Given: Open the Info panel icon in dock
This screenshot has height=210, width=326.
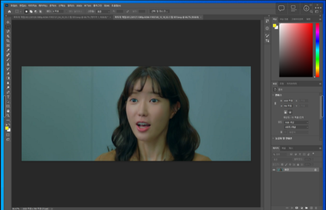Looking at the screenshot, I should point(267,28).
